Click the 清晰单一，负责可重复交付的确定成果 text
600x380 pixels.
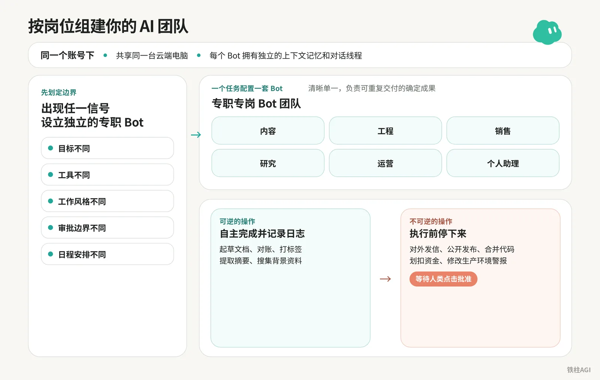[372, 89]
